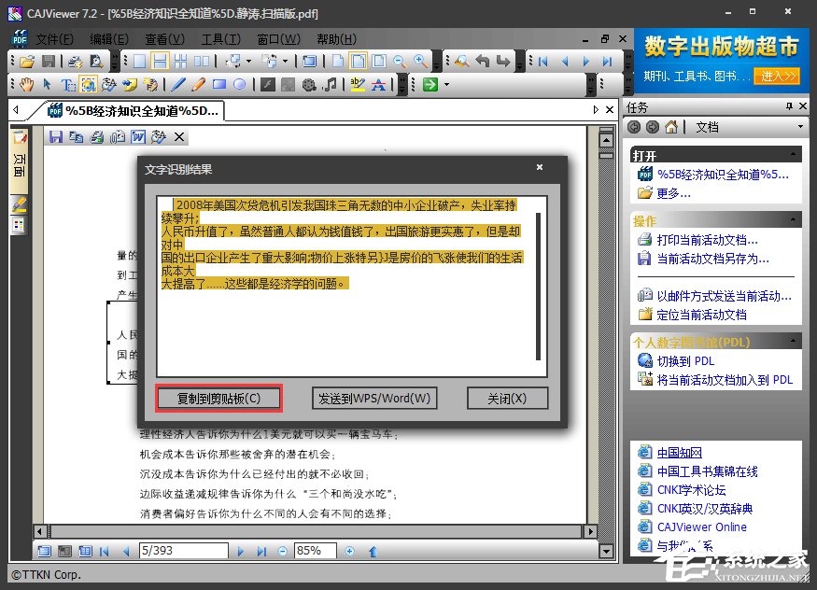Click the CAJViewer Online link
The image size is (817, 590).
point(702,527)
